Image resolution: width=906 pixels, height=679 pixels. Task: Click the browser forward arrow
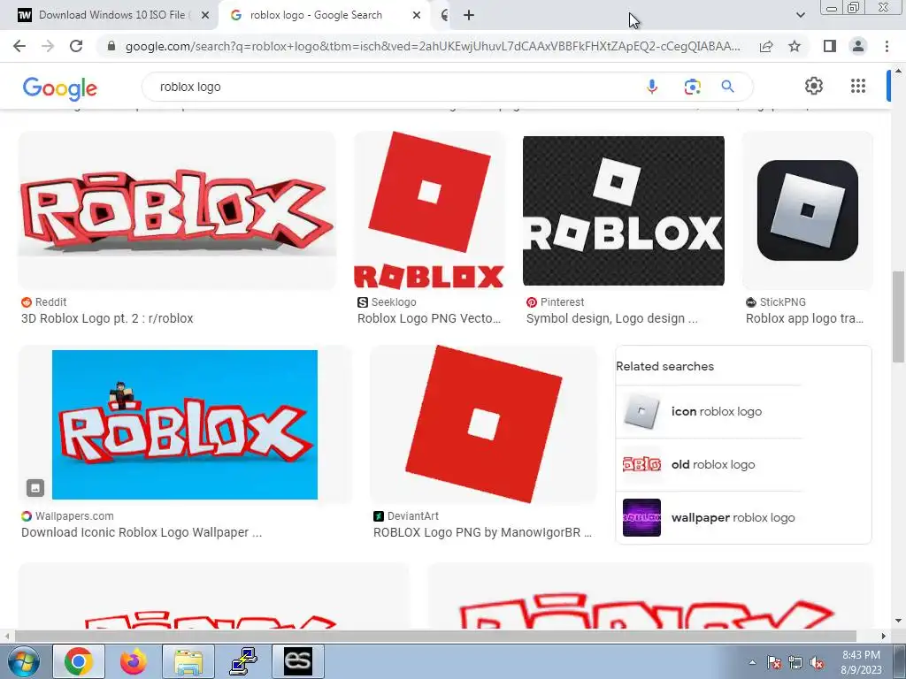[48, 46]
